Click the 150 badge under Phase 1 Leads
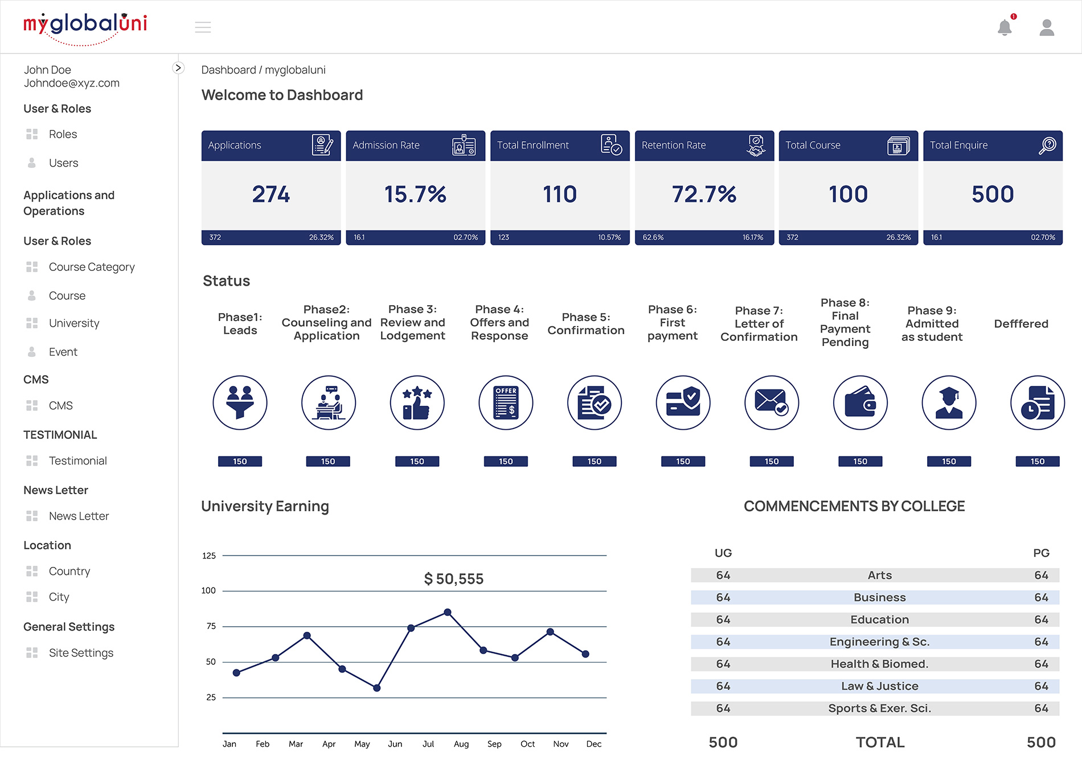The image size is (1082, 761). (240, 462)
